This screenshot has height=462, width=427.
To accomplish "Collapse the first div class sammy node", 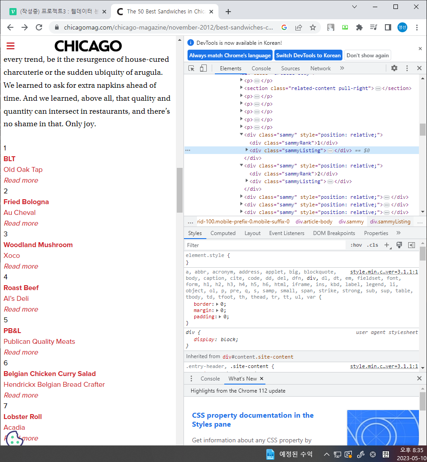I will tap(241, 134).
